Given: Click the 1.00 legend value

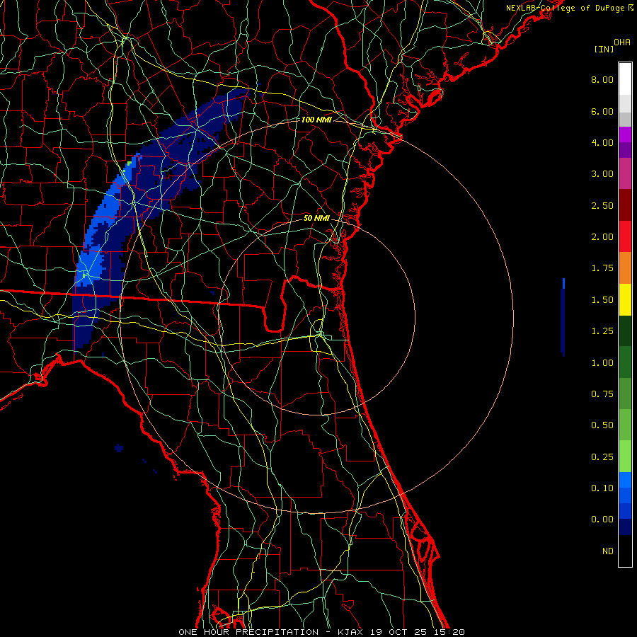Looking at the screenshot, I should click(602, 363).
